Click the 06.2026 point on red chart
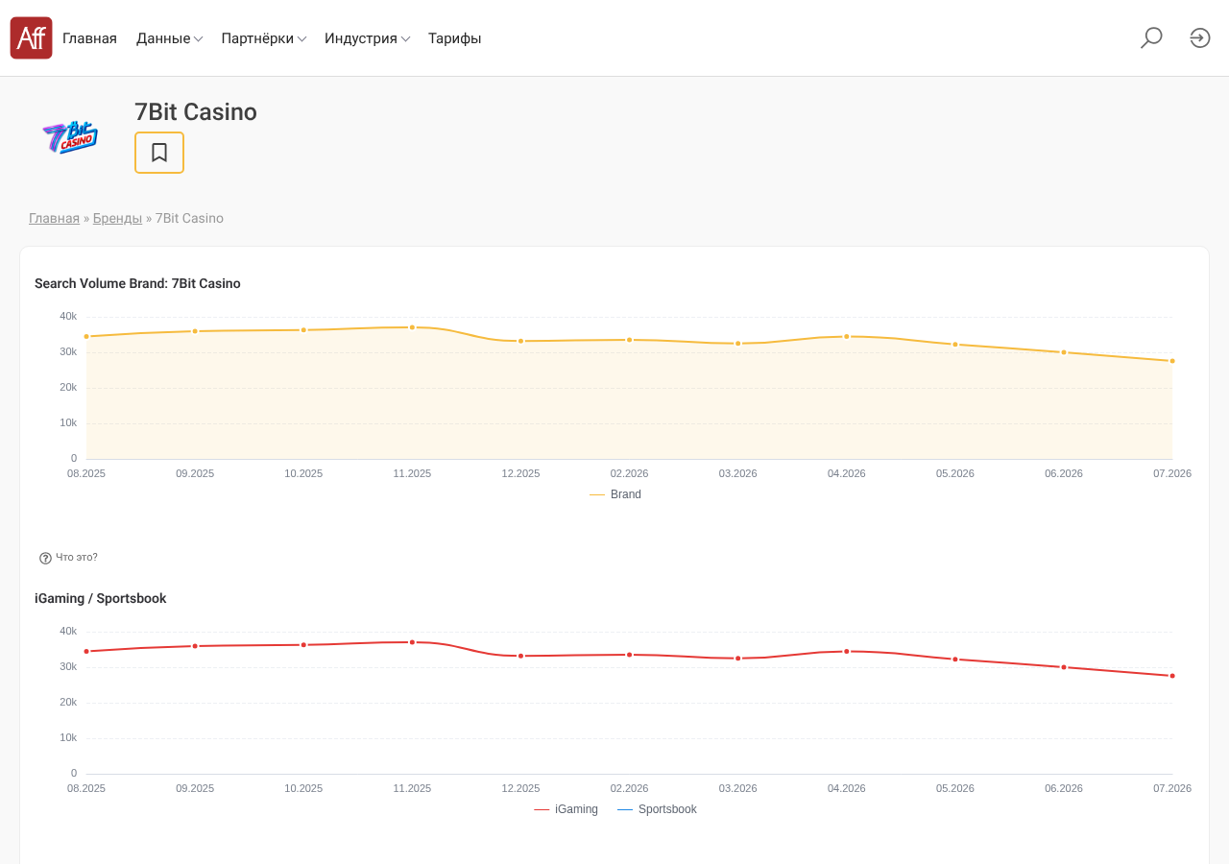 [x=1064, y=667]
